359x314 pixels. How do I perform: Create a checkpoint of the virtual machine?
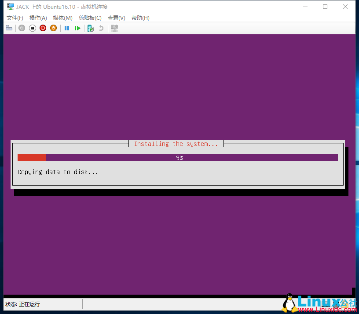(90, 28)
